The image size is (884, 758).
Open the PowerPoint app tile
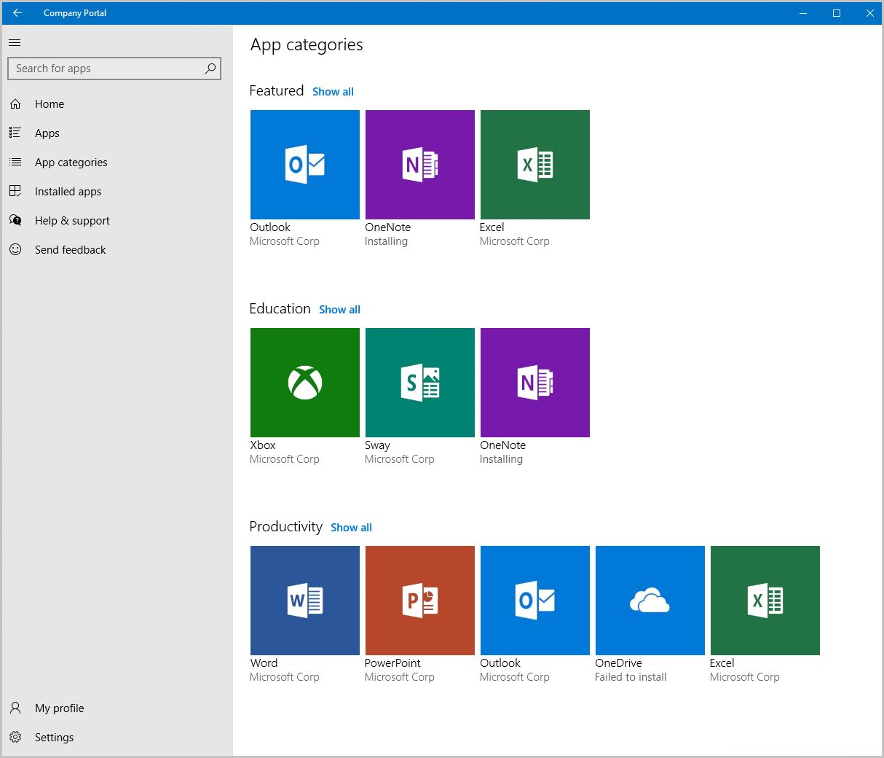pos(419,601)
